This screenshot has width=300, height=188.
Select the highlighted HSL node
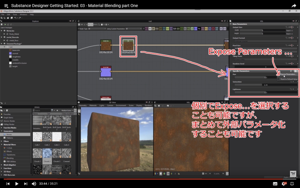pyautogui.click(x=128, y=45)
